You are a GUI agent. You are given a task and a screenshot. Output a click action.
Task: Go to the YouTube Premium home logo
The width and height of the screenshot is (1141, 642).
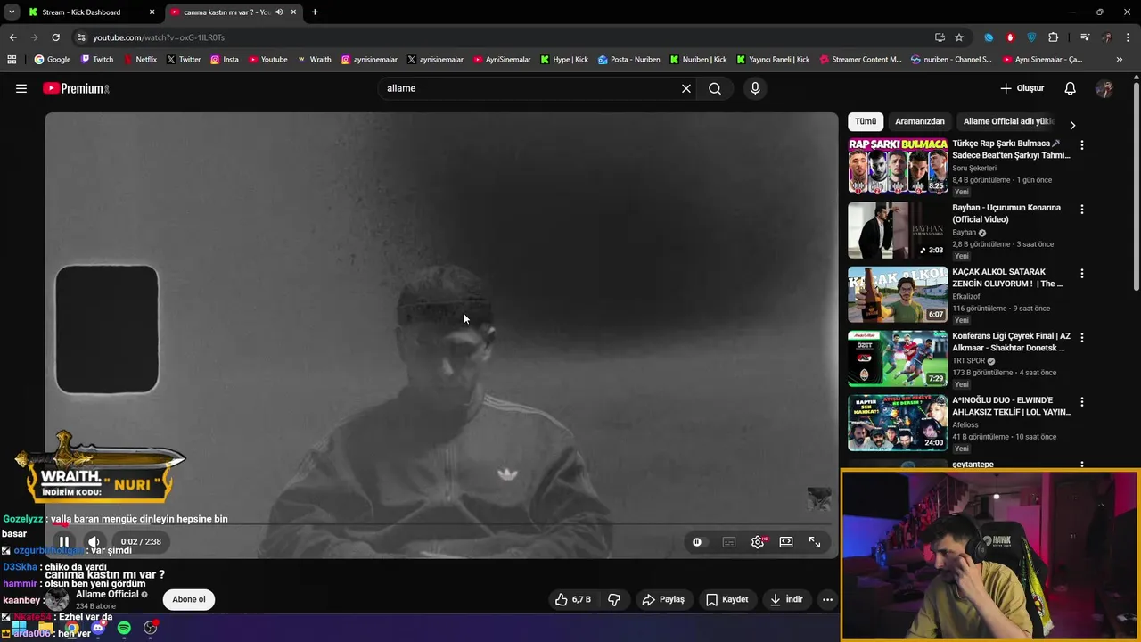[x=76, y=88]
